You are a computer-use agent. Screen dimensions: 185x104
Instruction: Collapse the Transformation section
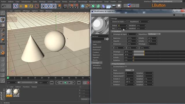[113, 64]
